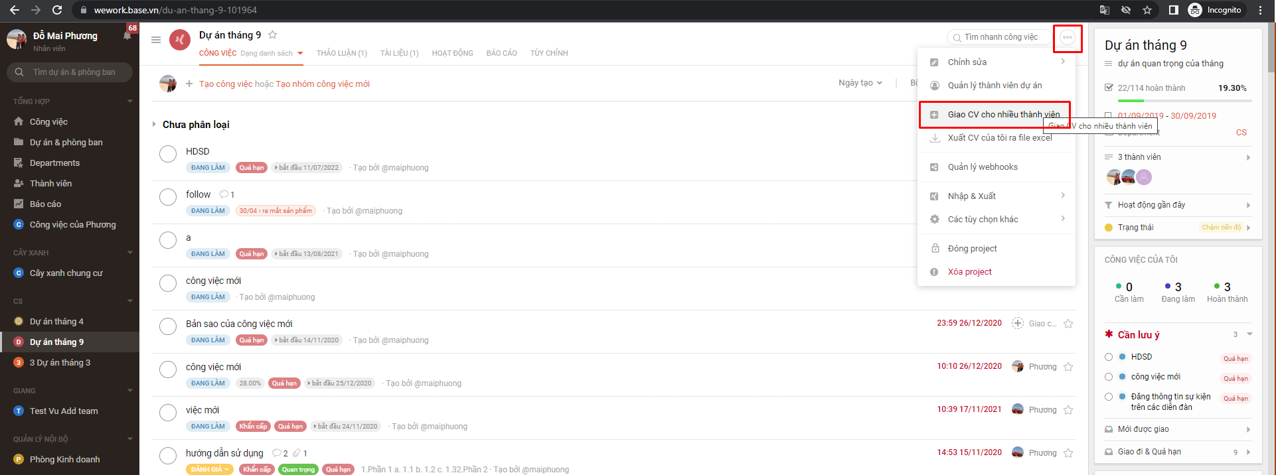Check off HDSD in Cần lưu ý list
1276x475 pixels.
point(1109,357)
